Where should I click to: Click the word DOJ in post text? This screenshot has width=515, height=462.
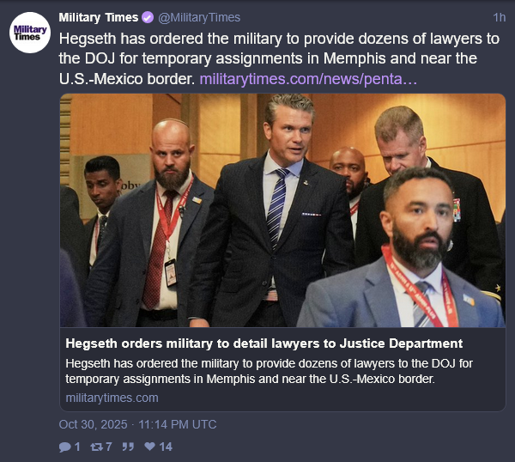point(100,58)
